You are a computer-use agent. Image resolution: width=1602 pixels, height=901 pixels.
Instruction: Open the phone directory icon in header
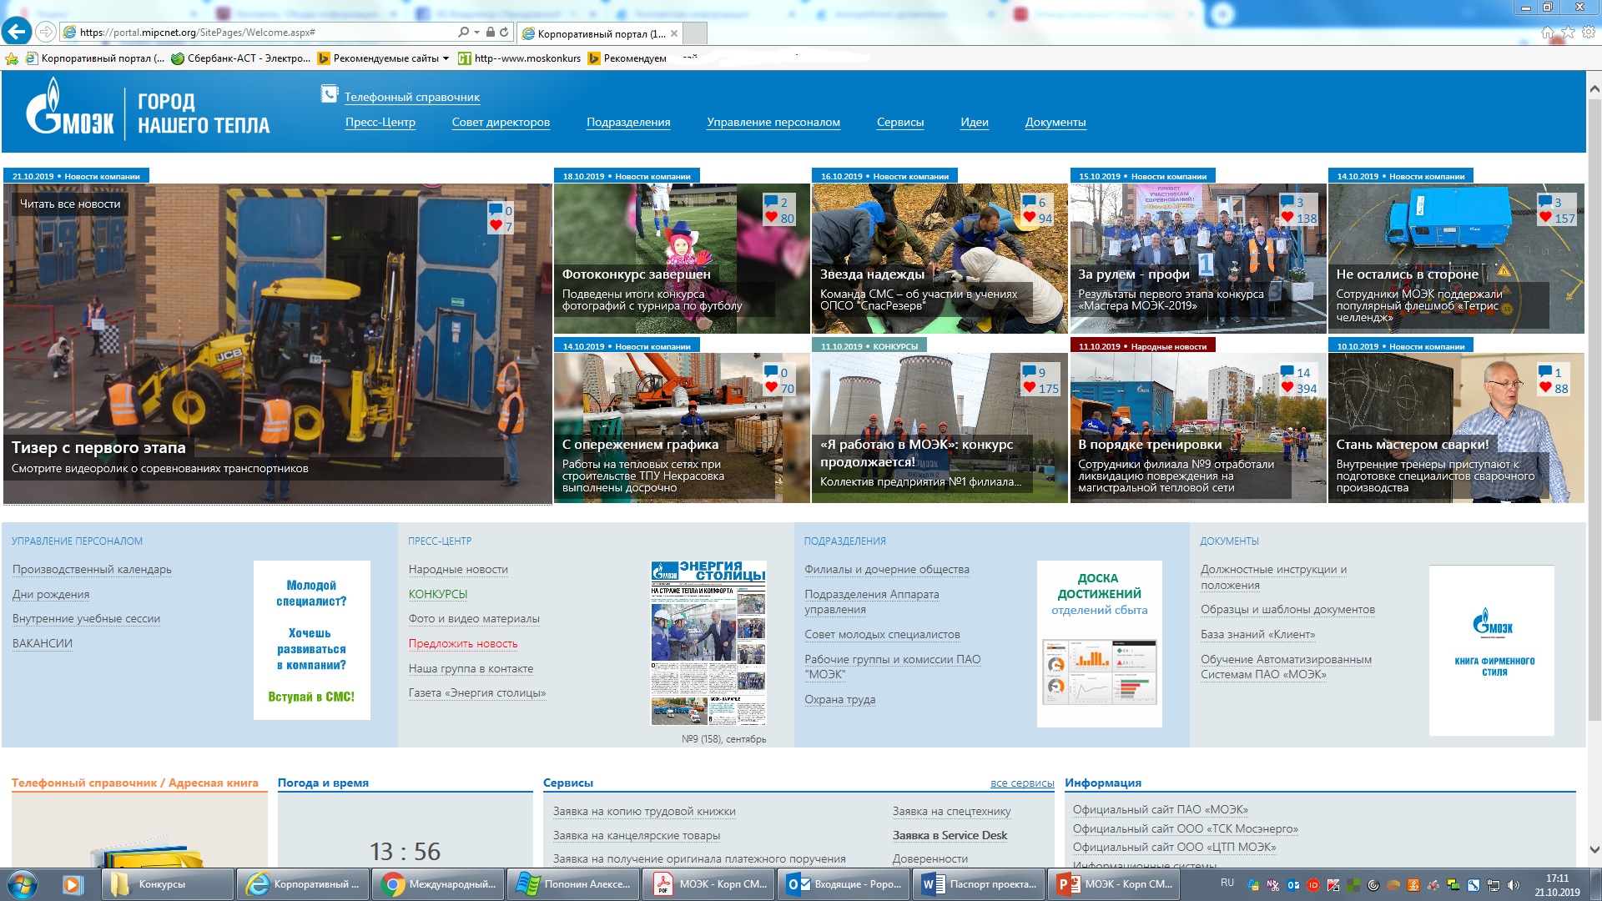click(x=329, y=94)
